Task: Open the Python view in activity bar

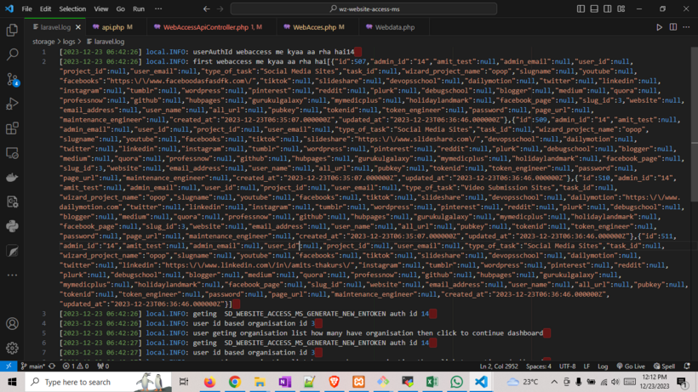Action: [12, 226]
